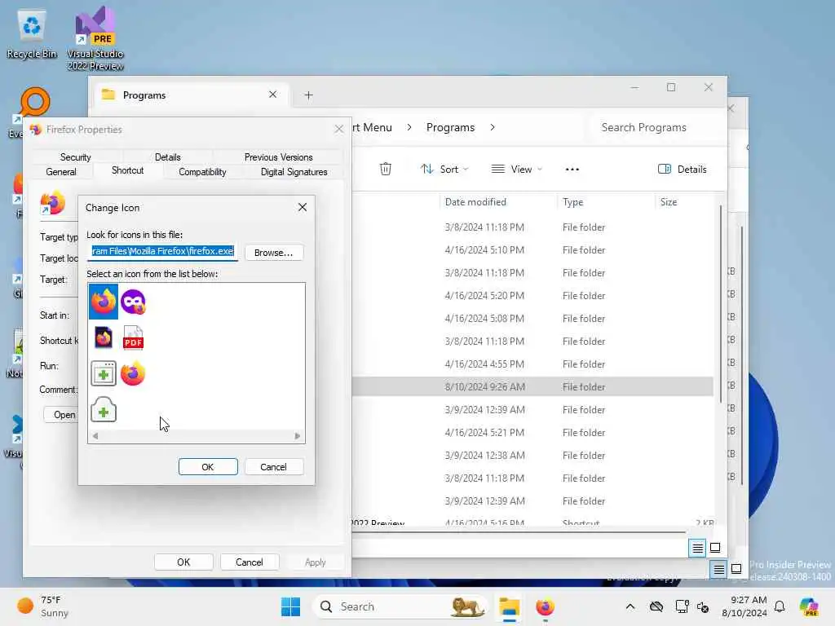Viewport: 835px width, 626px height.
Task: Select the Shortcut tab
Action: (128, 170)
